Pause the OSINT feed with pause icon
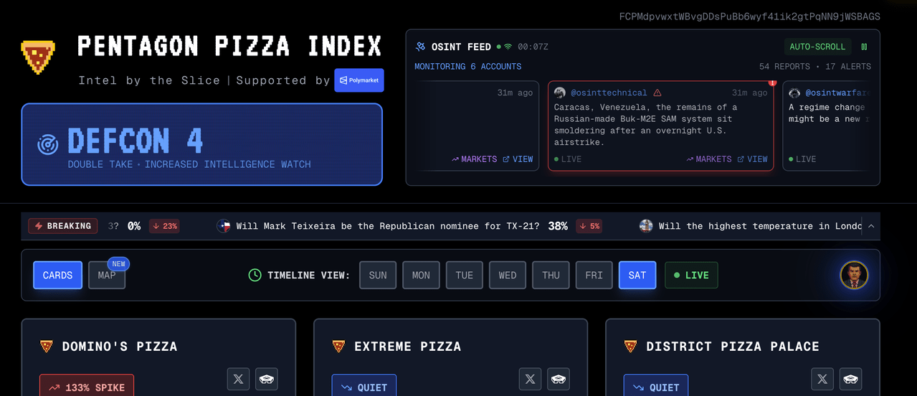The width and height of the screenshot is (917, 396). (x=864, y=47)
